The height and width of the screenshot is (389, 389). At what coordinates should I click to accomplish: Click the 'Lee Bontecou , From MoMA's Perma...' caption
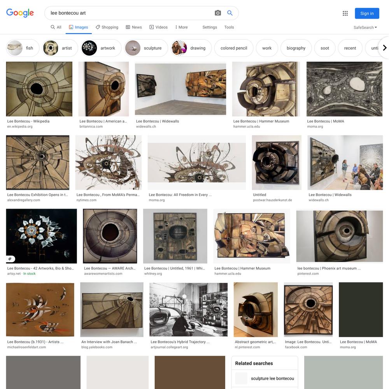click(x=108, y=195)
